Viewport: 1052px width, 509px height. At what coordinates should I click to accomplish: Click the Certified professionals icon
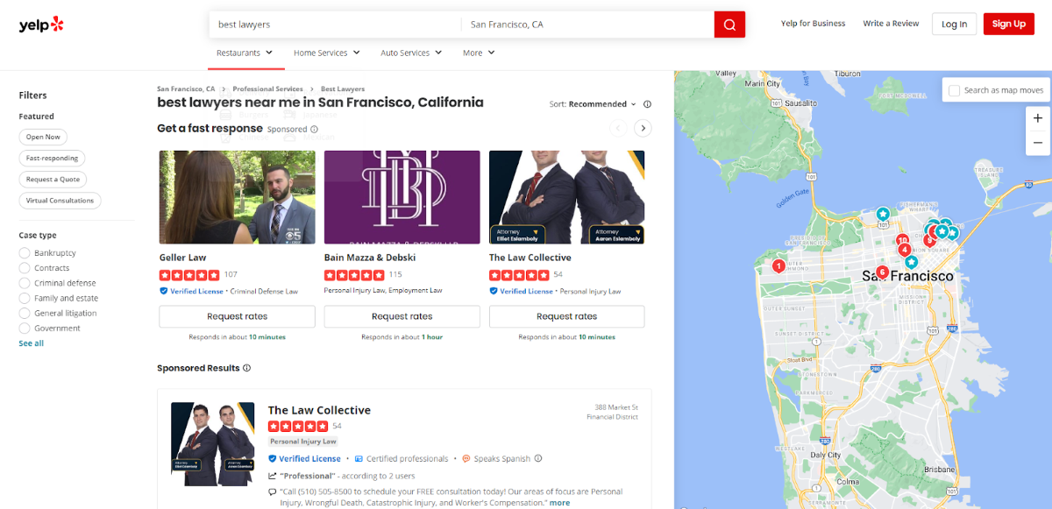coord(359,458)
